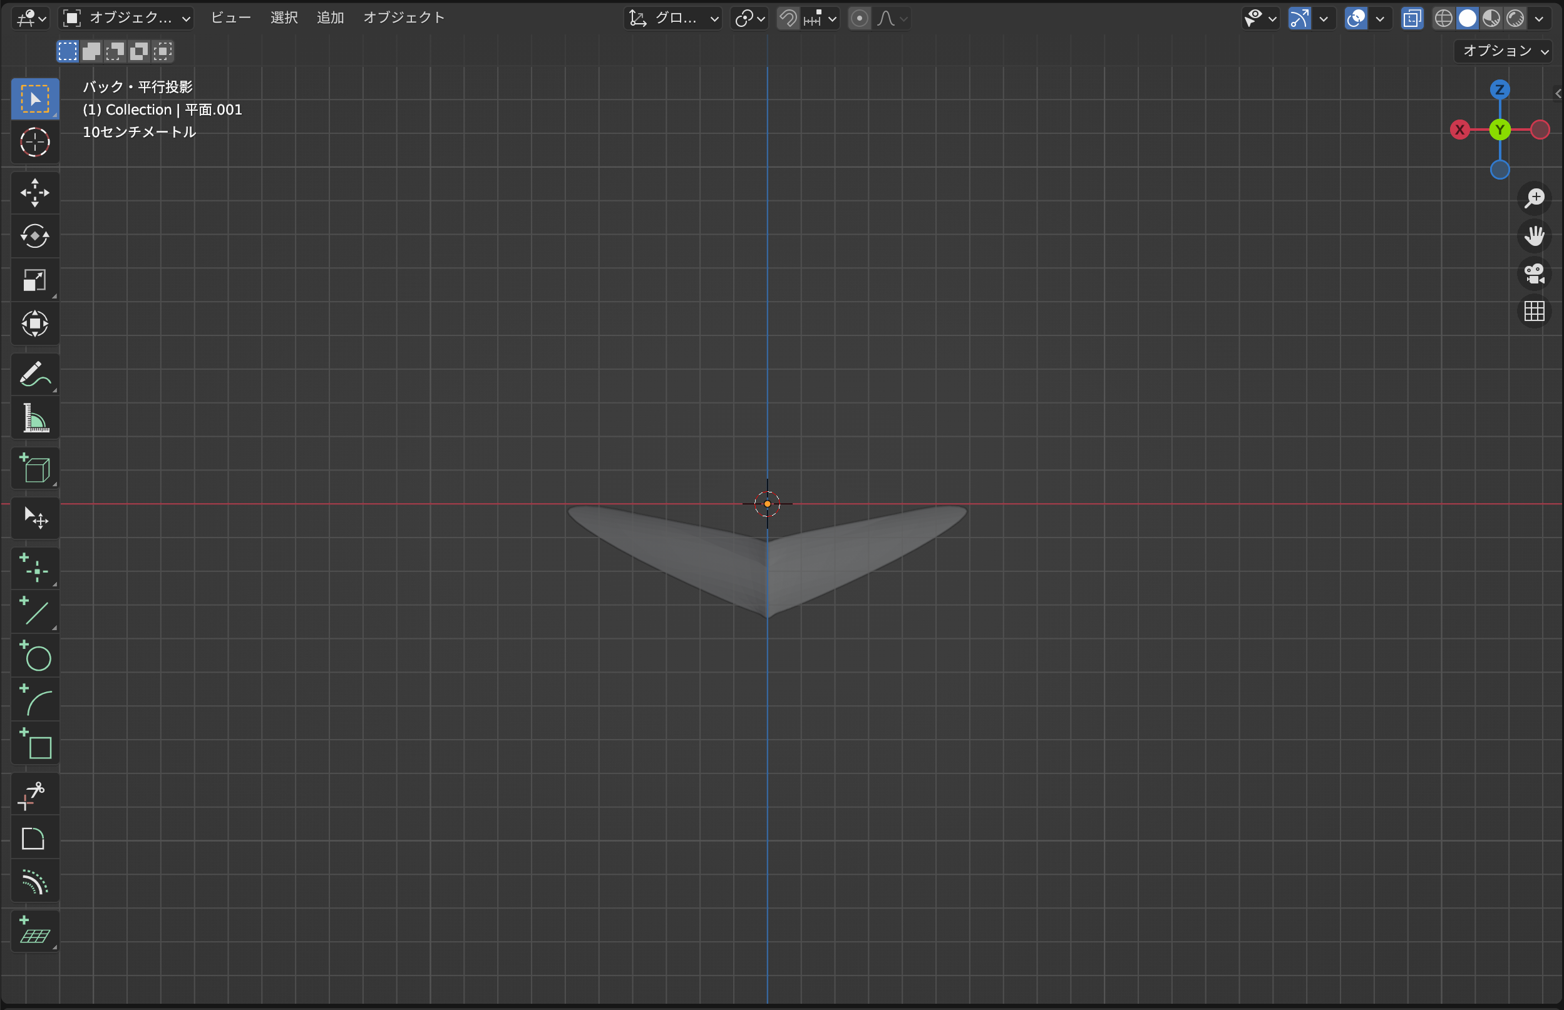The height and width of the screenshot is (1010, 1564).
Task: Click the pan hand viewport button
Action: click(1535, 235)
